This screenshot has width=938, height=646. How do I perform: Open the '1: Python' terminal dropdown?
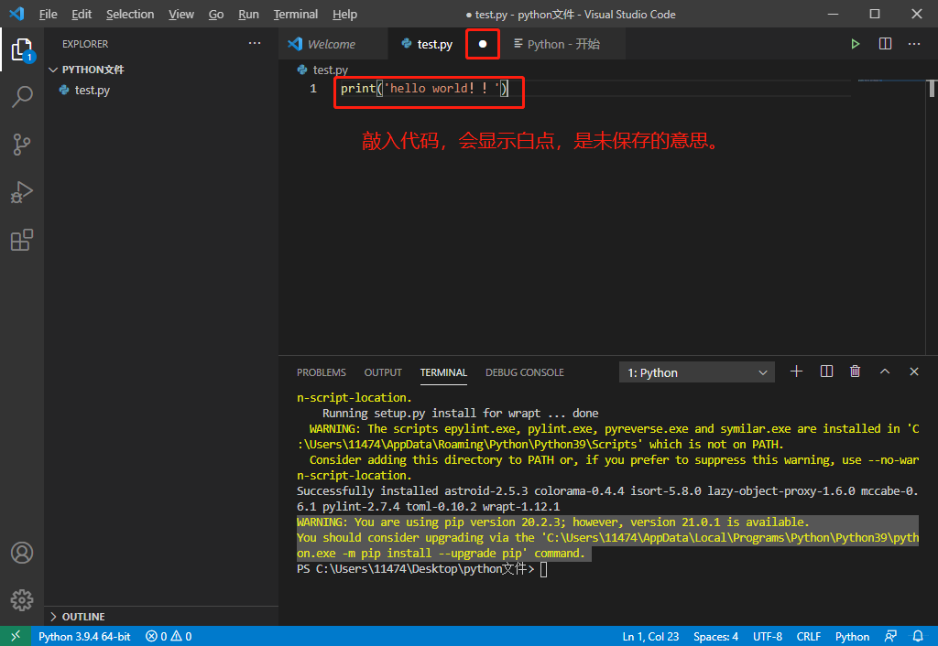point(696,371)
